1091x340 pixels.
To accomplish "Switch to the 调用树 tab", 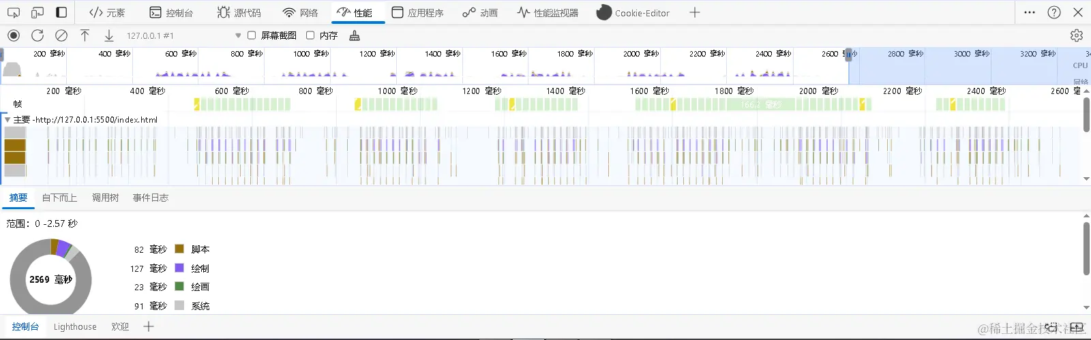I will pos(105,198).
